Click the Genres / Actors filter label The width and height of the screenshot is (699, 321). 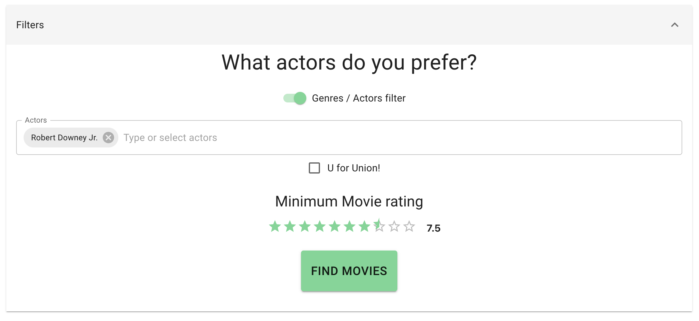coord(359,98)
